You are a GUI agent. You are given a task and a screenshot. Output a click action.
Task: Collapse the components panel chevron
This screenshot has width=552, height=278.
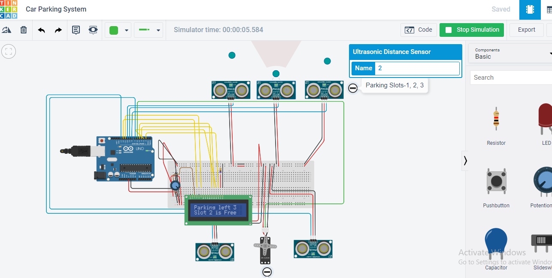pyautogui.click(x=465, y=161)
